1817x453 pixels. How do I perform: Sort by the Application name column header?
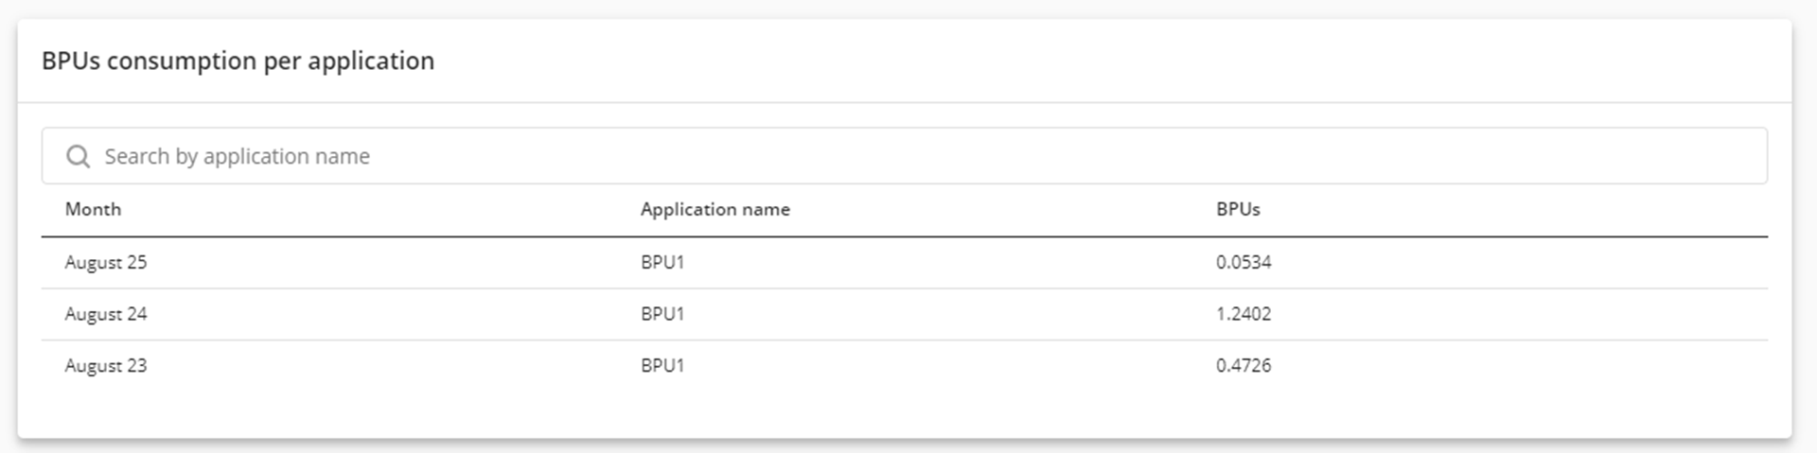[x=714, y=209]
